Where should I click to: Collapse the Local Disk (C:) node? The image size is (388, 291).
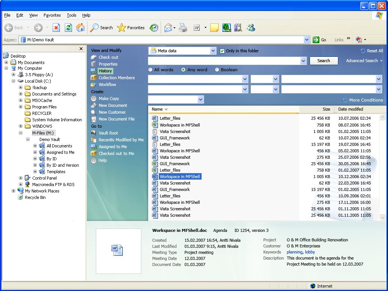[13, 81]
